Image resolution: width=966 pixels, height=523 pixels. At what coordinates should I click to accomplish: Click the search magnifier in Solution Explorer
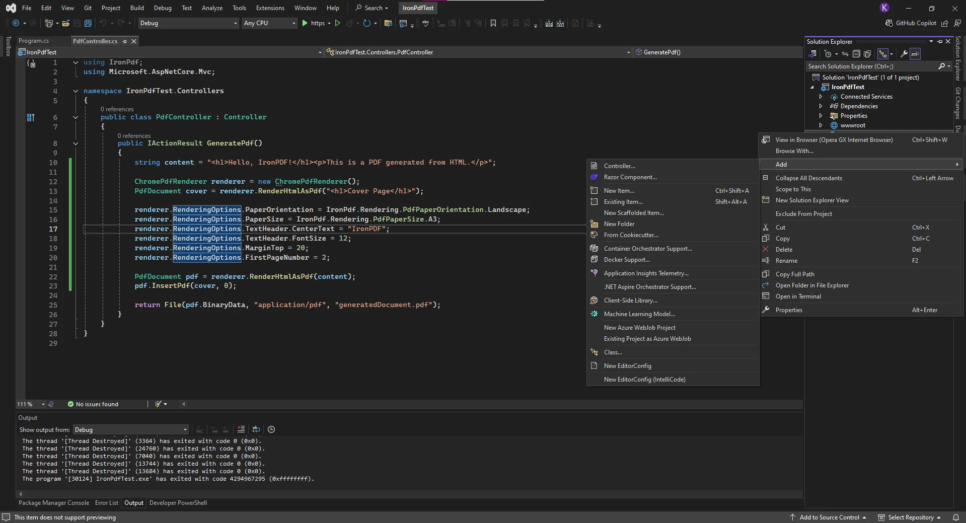(x=941, y=66)
